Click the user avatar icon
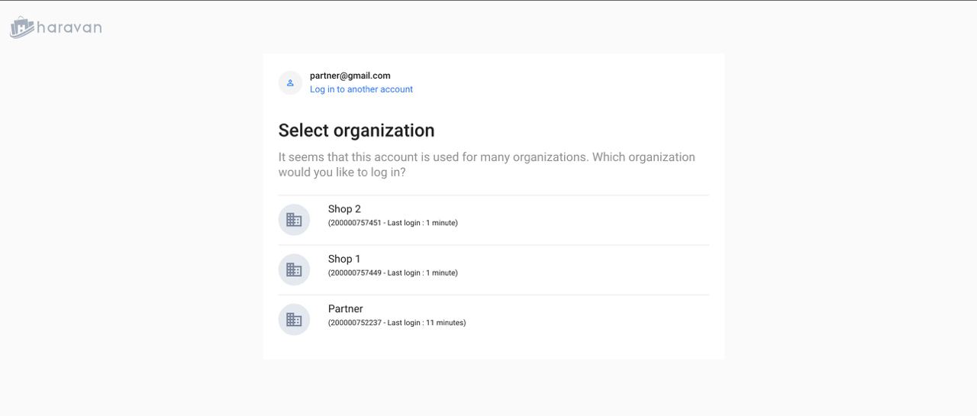 click(290, 82)
